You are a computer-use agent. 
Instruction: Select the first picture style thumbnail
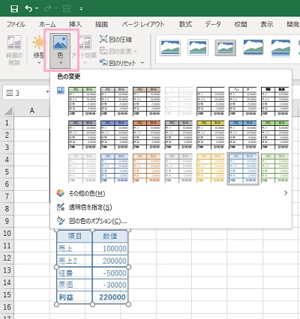[170, 47]
